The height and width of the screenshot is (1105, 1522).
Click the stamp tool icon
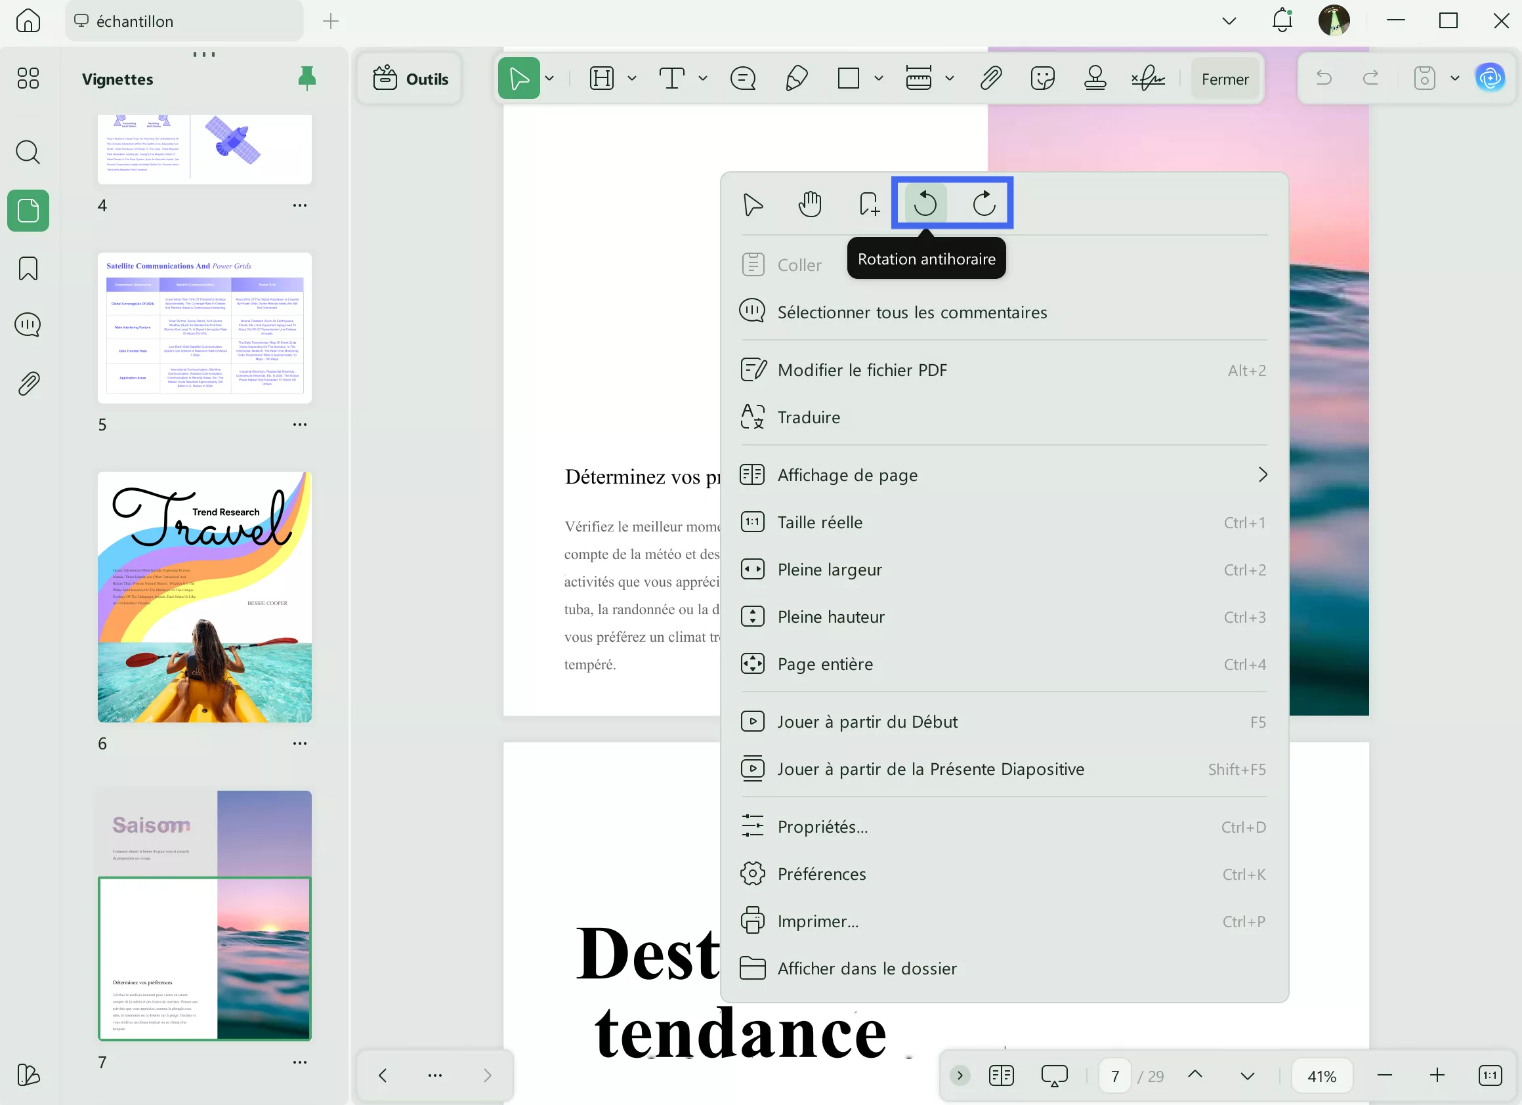click(x=1095, y=79)
